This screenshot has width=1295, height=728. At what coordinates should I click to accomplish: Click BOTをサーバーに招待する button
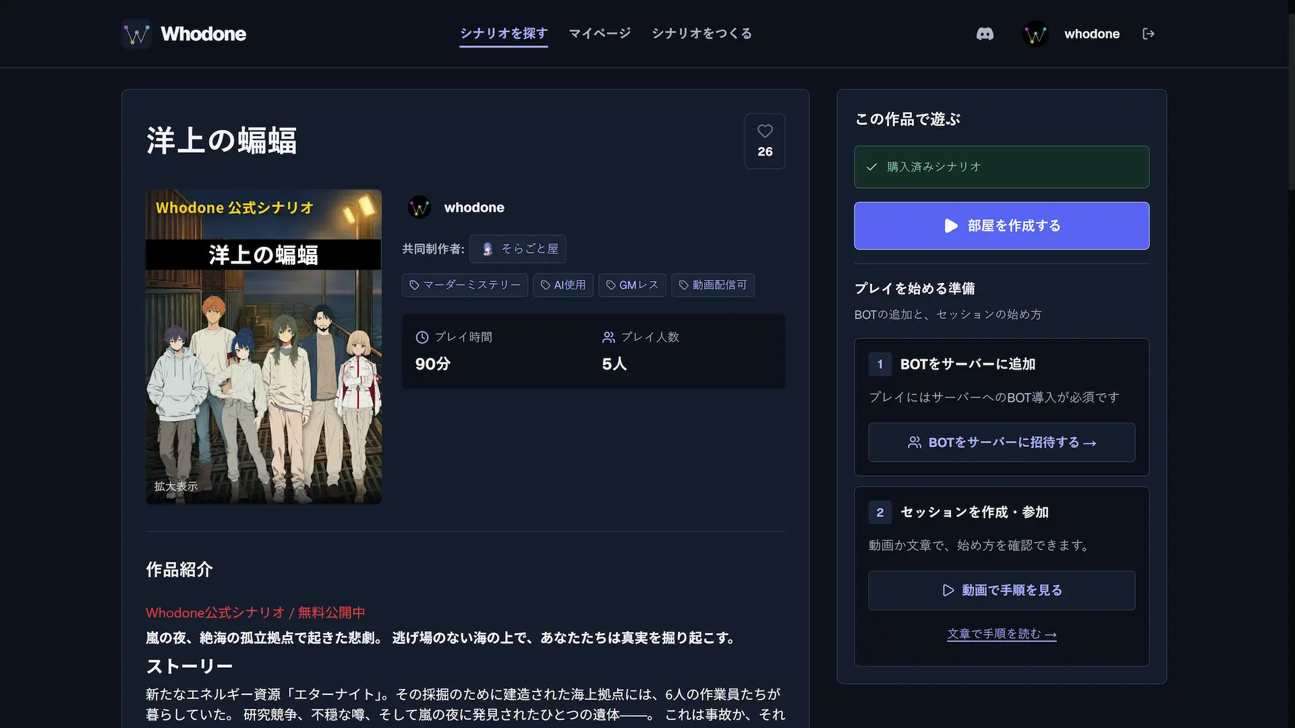pos(1002,442)
